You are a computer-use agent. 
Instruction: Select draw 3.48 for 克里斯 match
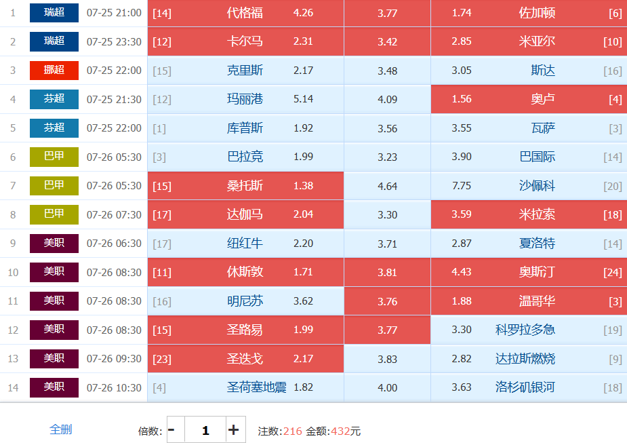387,71
